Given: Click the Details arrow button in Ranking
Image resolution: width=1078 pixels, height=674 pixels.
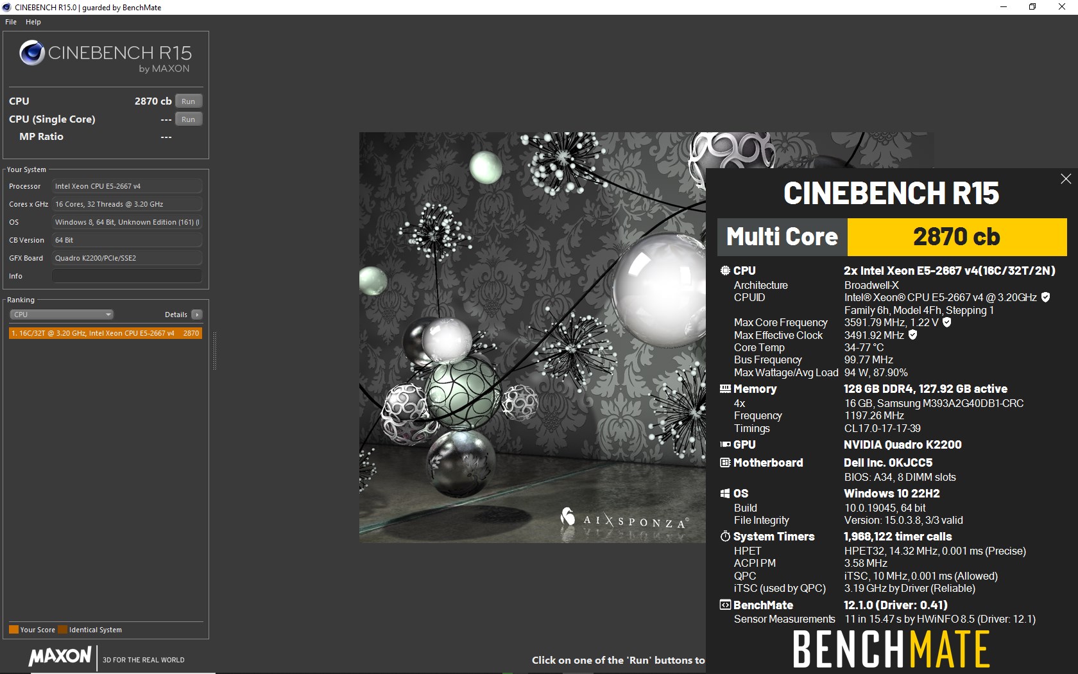Looking at the screenshot, I should coord(197,315).
